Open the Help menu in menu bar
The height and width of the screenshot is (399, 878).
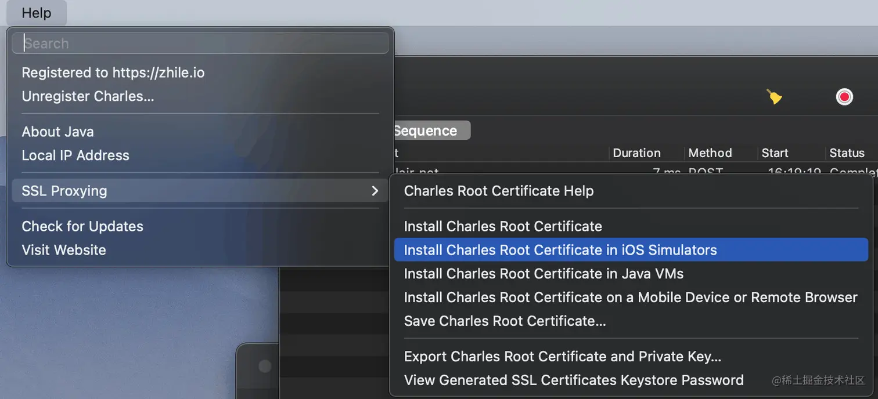tap(36, 13)
